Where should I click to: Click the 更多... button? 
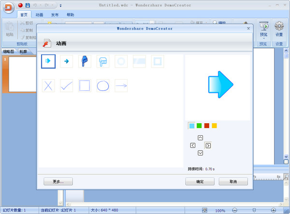[x=58, y=182]
